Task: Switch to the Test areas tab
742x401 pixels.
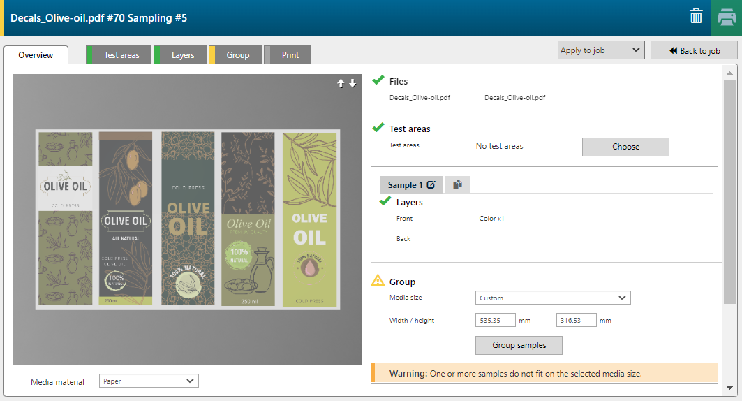Action: click(121, 55)
